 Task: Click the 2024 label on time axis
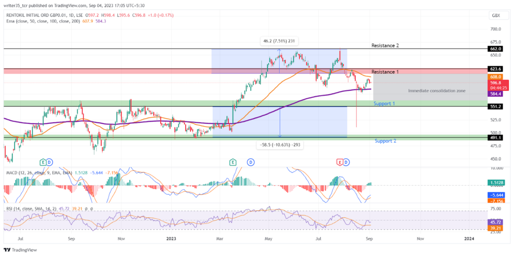tap(469, 239)
